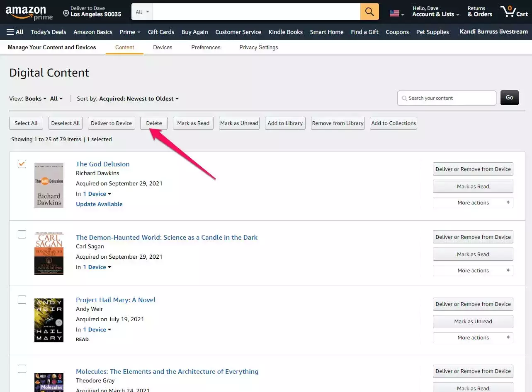Click the Mark as Read toolbar button
The image size is (532, 392).
(193, 123)
